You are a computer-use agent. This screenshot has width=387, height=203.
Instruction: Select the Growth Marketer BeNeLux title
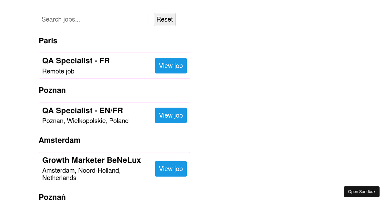pyautogui.click(x=92, y=160)
